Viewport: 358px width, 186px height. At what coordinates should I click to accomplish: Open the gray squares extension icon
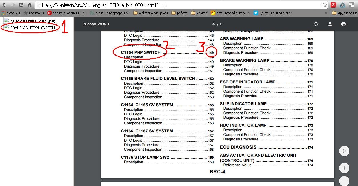[x=351, y=5]
